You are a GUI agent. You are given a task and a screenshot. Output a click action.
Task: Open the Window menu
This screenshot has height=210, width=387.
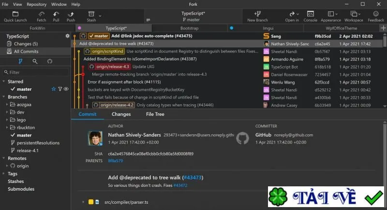59,4
